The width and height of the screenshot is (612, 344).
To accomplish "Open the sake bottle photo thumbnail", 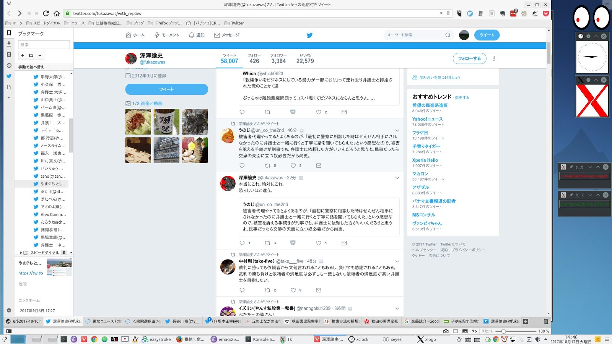I will click(x=166, y=122).
